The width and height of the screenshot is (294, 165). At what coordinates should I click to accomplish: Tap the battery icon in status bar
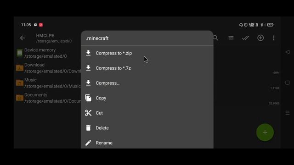(x=270, y=25)
